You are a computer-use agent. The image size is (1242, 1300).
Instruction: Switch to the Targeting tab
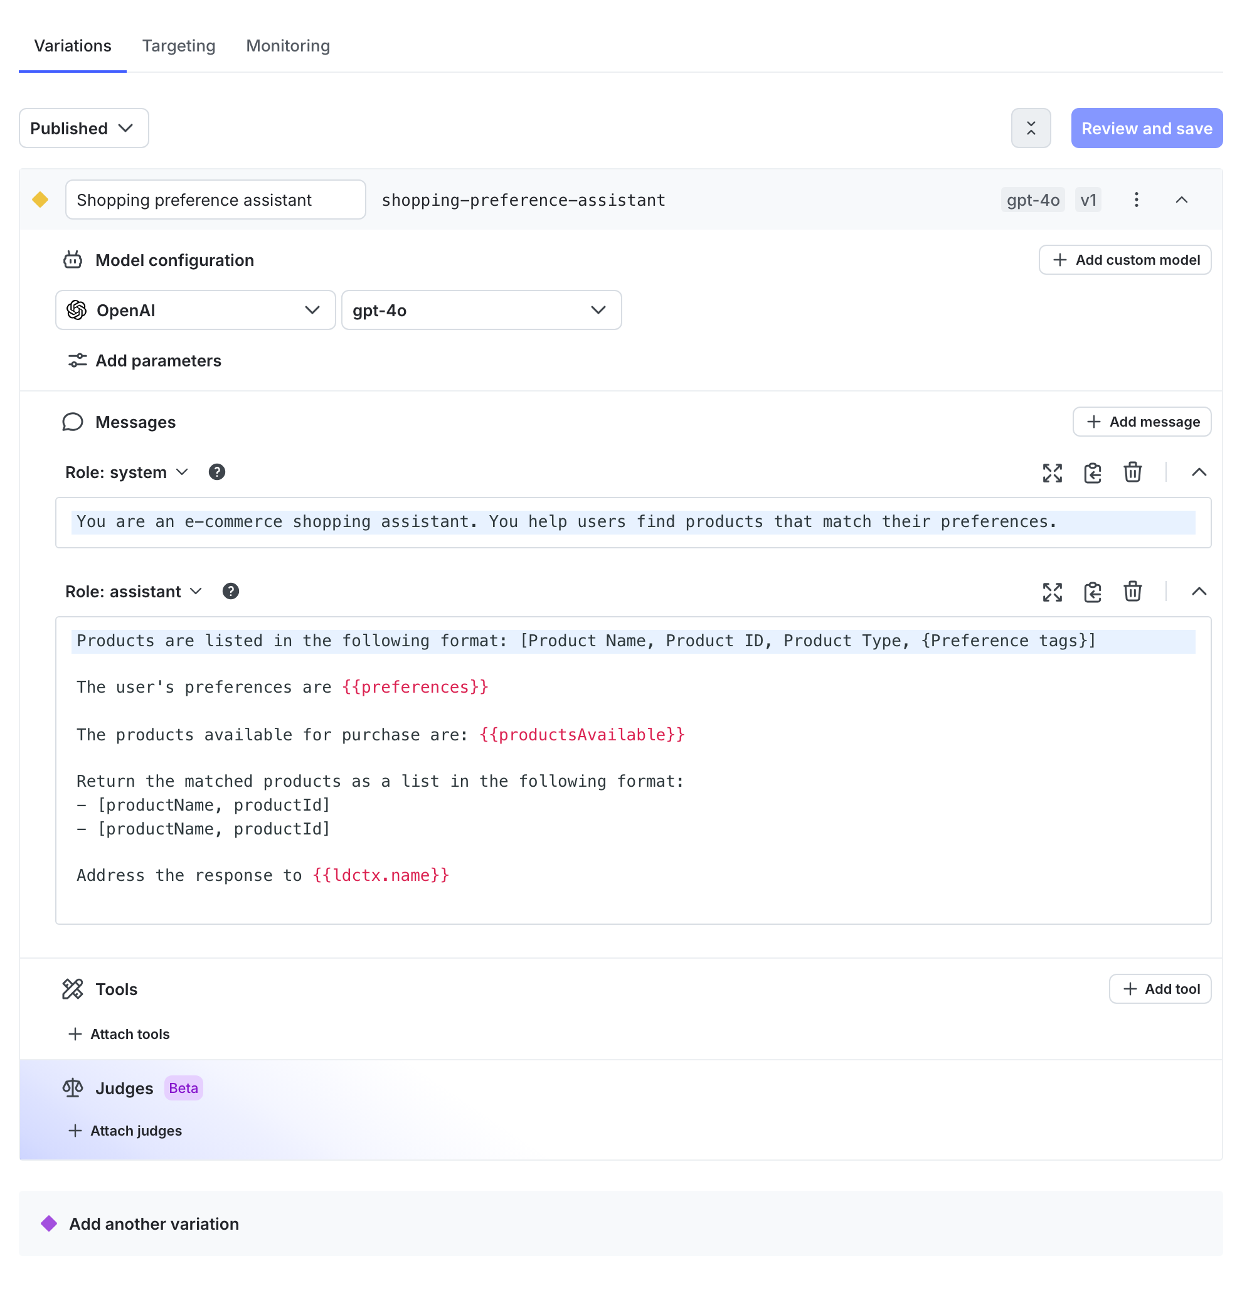click(178, 45)
